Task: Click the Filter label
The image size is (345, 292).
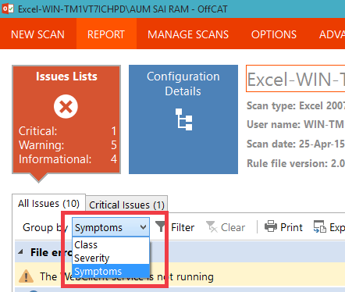Action: point(183,227)
